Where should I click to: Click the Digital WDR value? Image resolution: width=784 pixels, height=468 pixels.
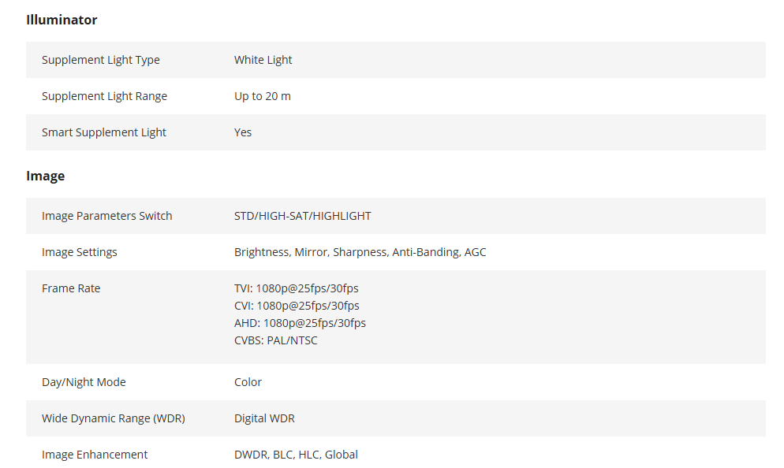pyautogui.click(x=264, y=418)
